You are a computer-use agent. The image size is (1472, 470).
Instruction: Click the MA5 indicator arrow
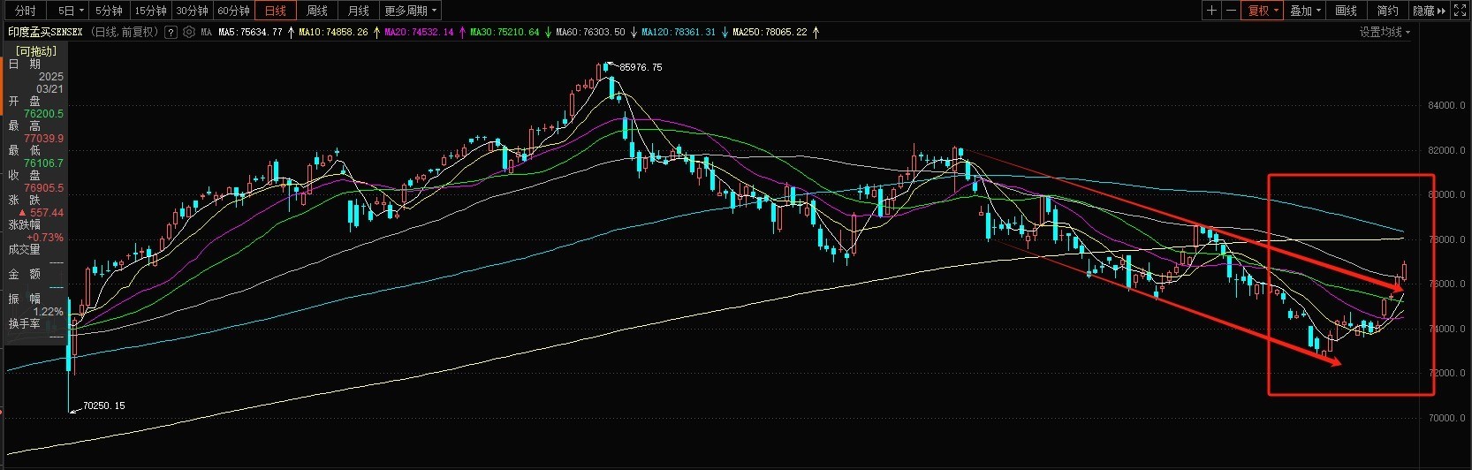click(x=292, y=32)
